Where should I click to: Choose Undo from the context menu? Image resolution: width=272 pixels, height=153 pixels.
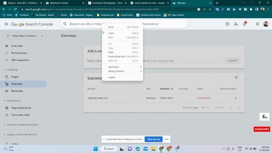pos(122,33)
